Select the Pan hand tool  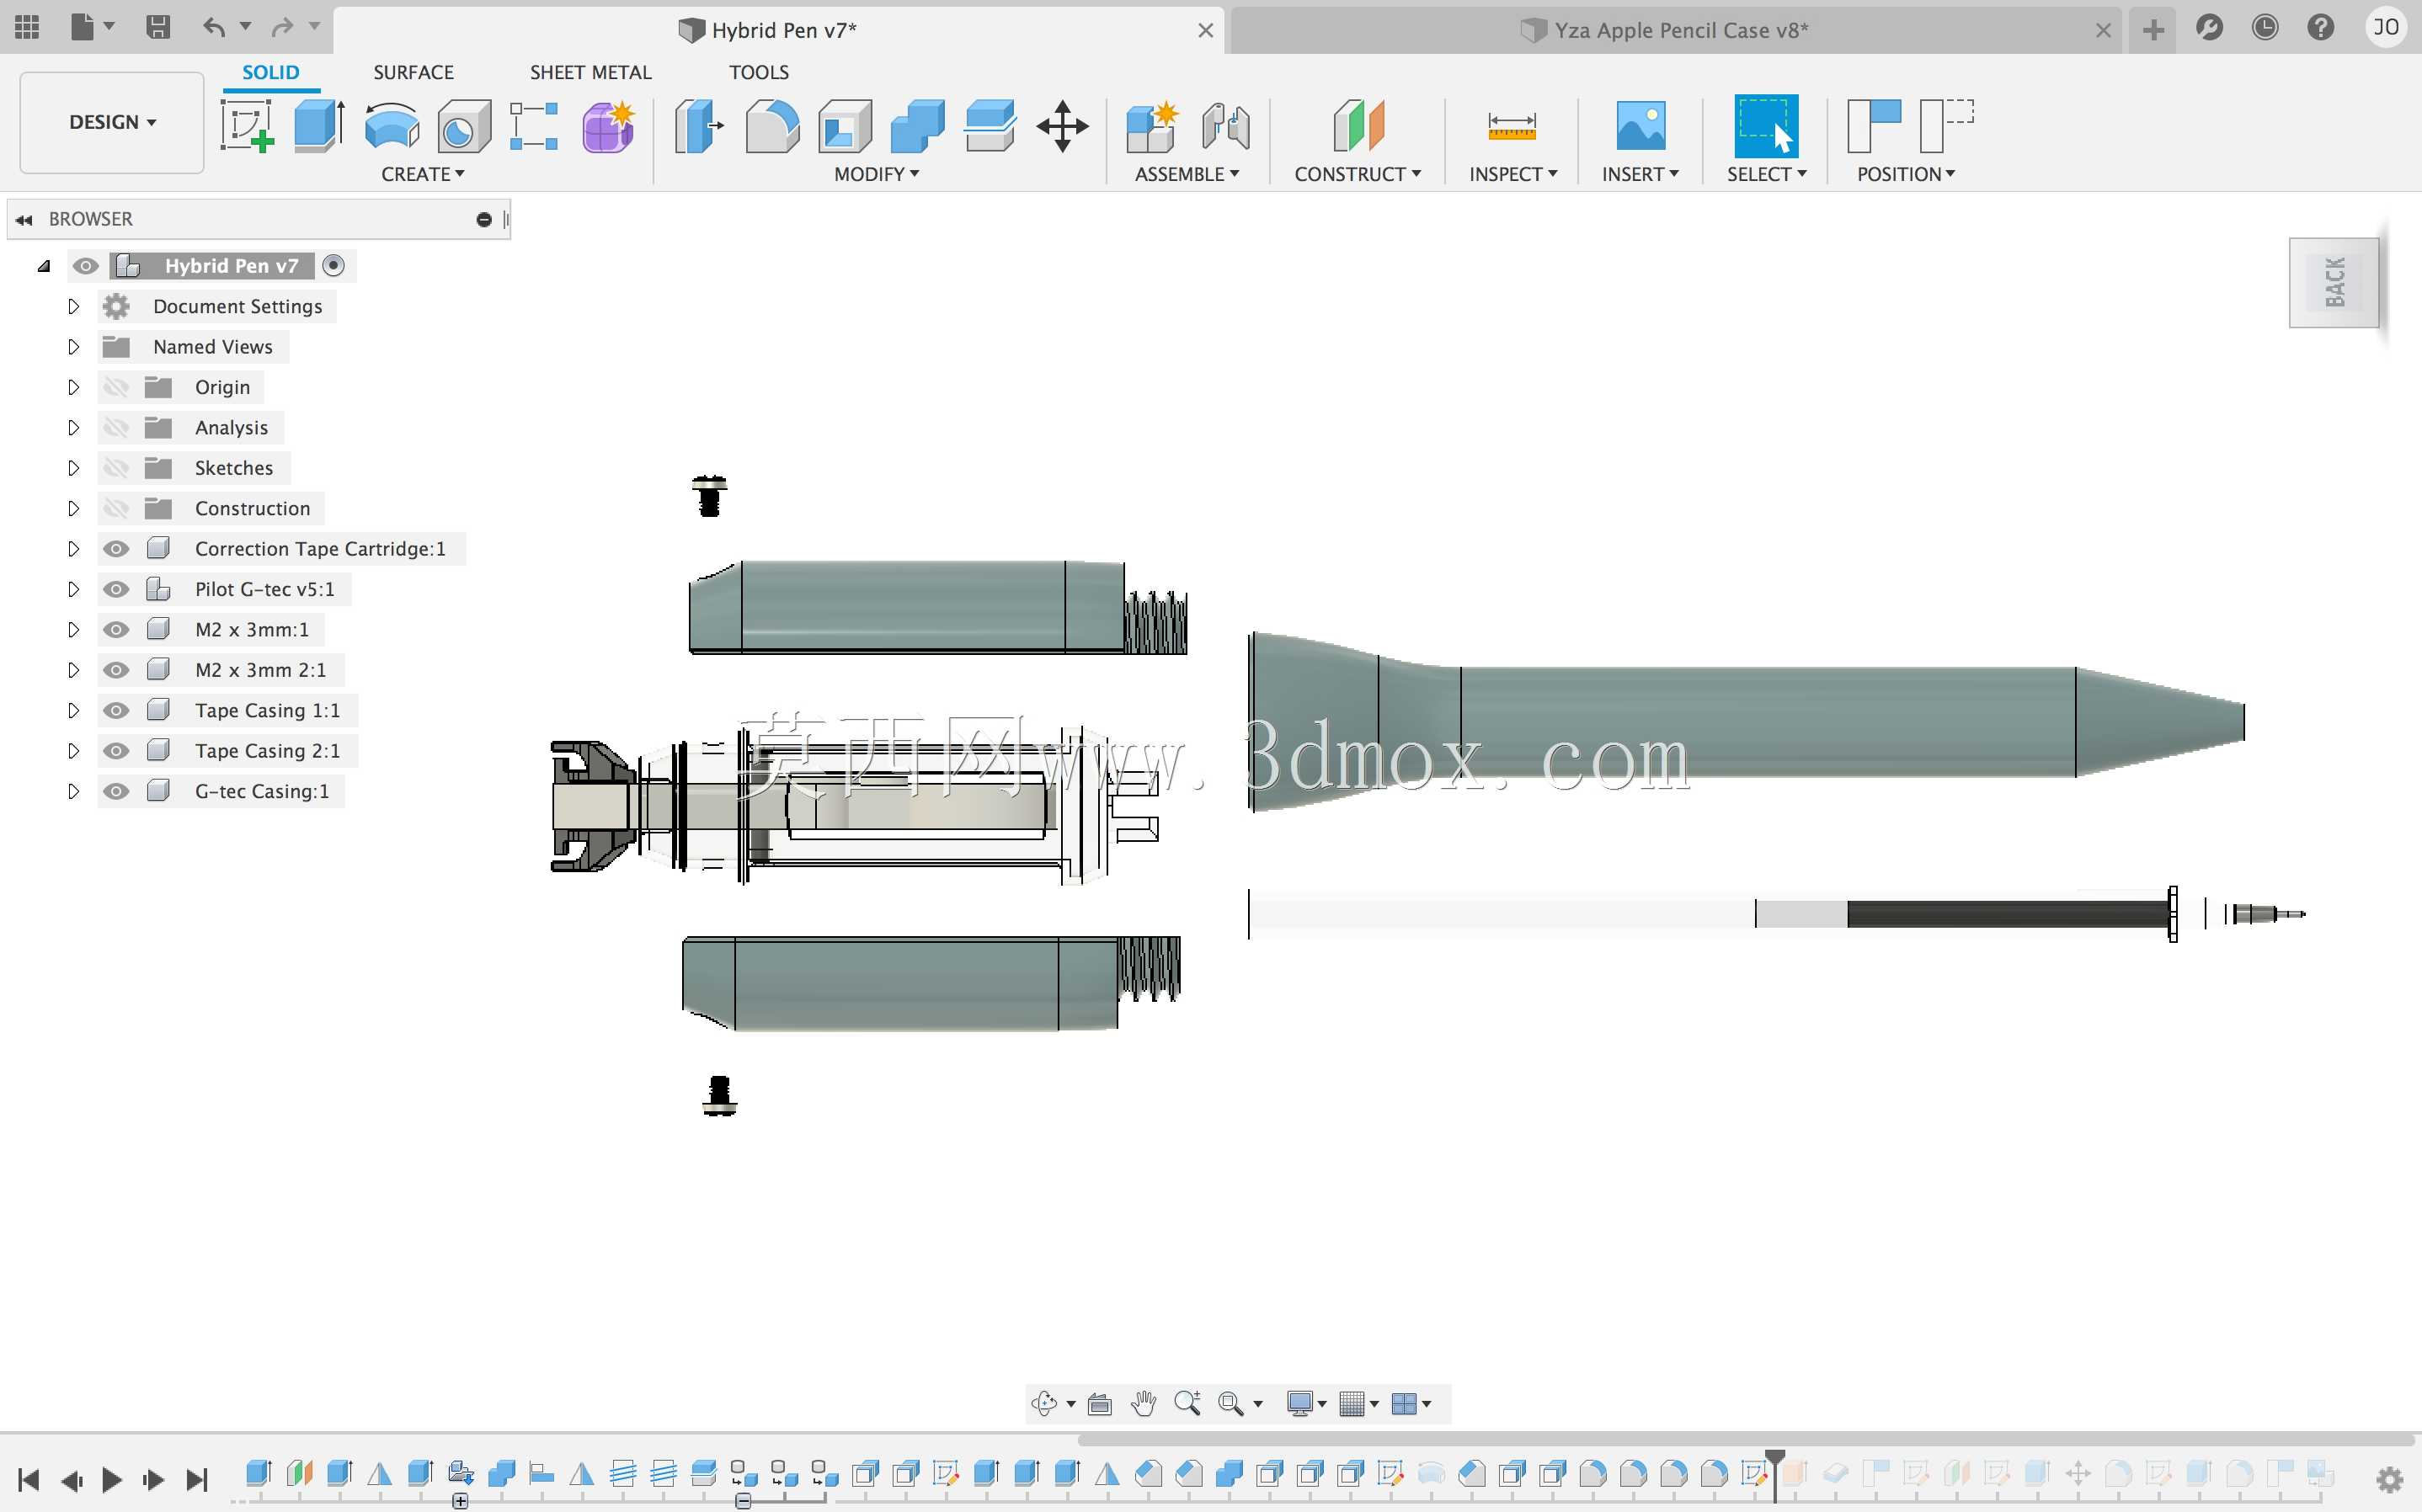1143,1404
